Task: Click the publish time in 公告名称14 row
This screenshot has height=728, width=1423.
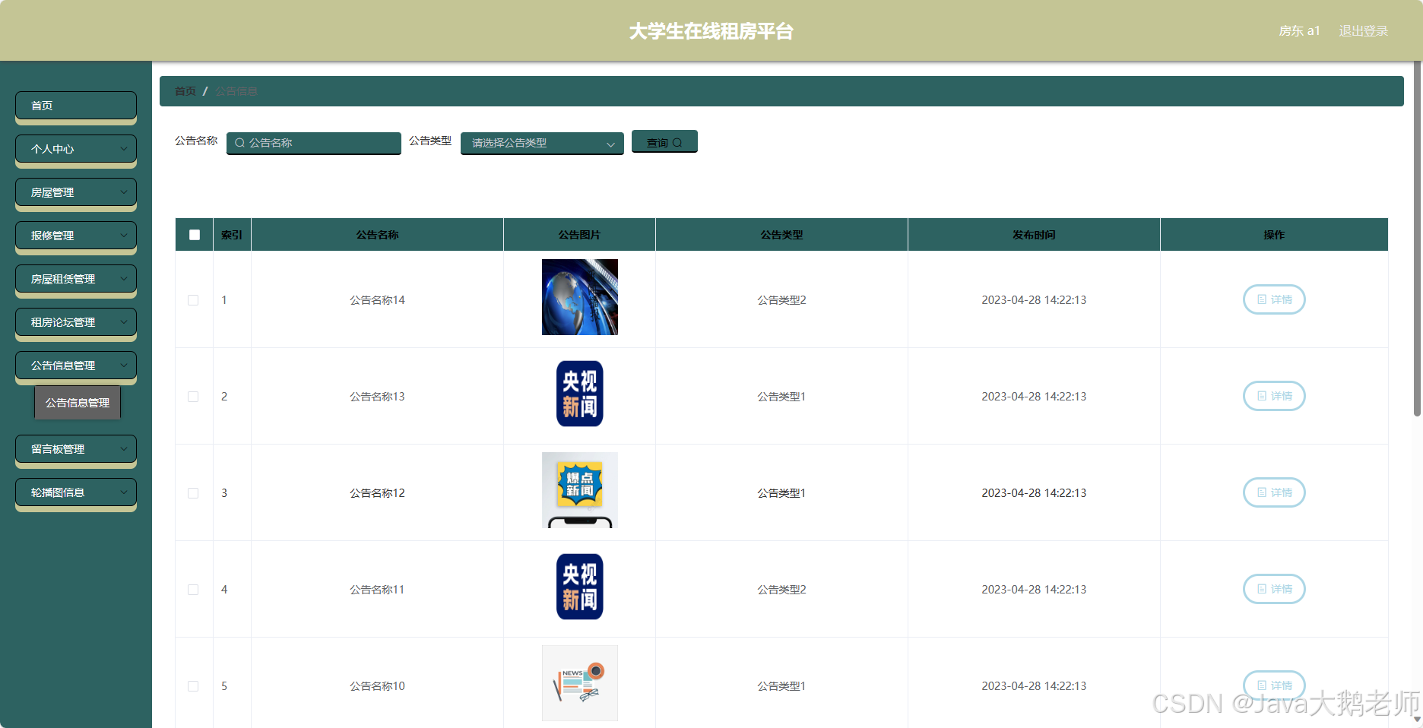Action: pyautogui.click(x=1034, y=300)
